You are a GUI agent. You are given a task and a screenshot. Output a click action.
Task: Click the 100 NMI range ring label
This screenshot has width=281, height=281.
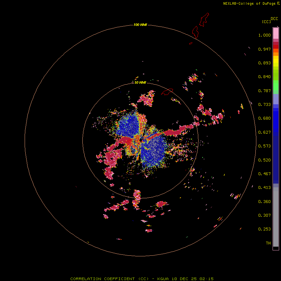pos(140,25)
